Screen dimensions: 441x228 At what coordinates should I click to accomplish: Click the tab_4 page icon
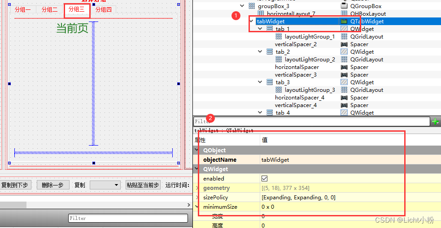[270, 112]
